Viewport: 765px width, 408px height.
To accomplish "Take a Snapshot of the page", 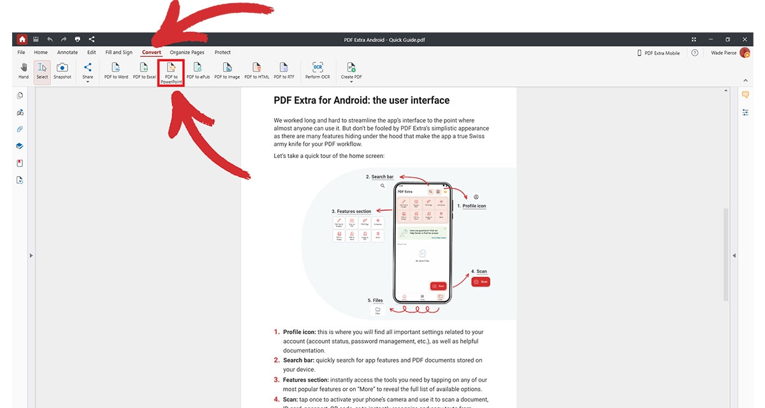I will point(62,71).
